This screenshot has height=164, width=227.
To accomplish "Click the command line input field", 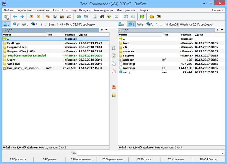I will pos(149,153).
